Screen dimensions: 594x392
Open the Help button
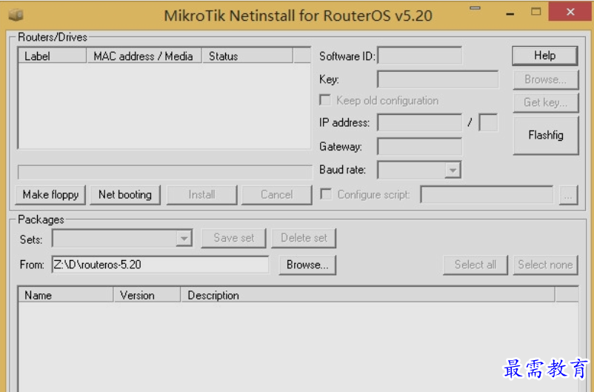(x=545, y=56)
